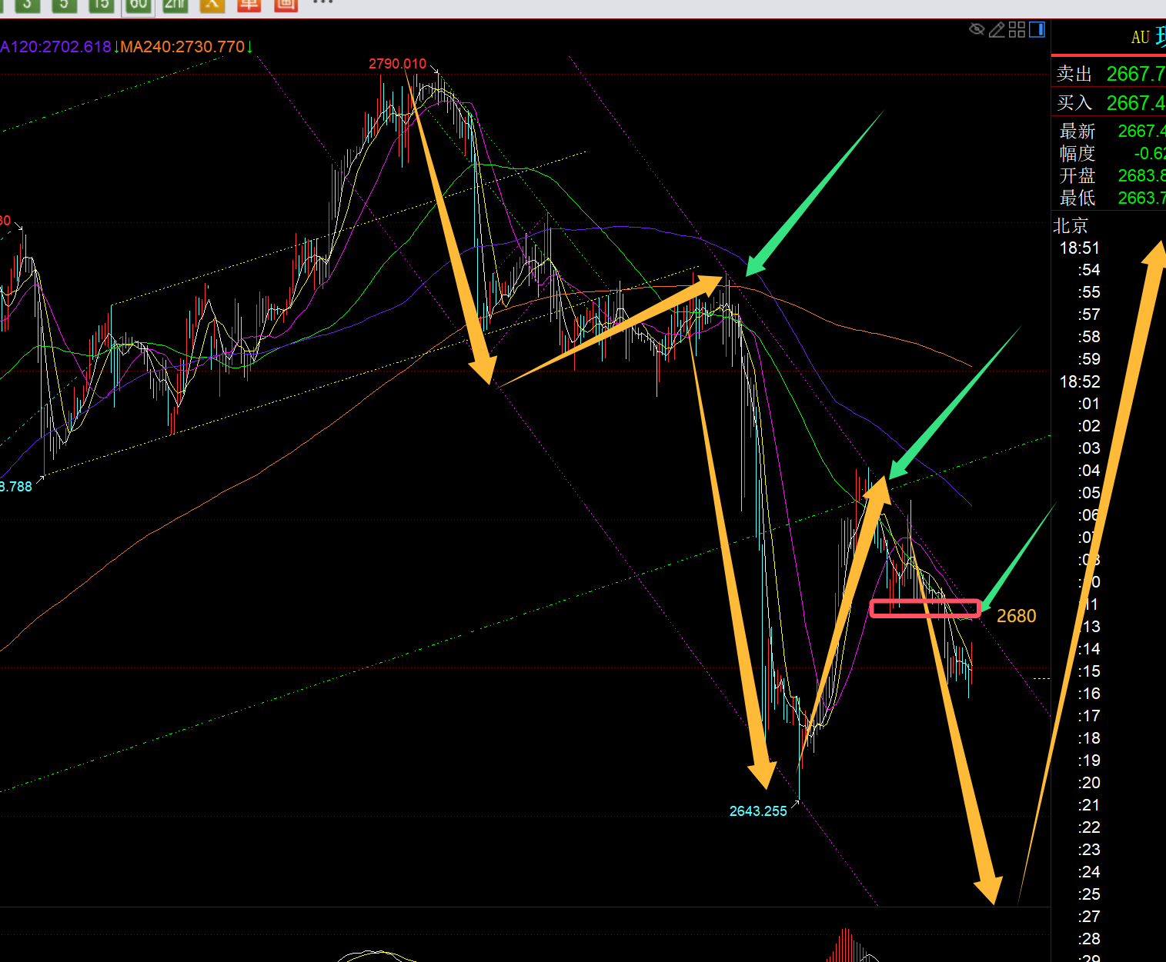Screen dimensions: 1166x962
Task: Switch to the 15-minute timeframe
Action: coord(101,5)
